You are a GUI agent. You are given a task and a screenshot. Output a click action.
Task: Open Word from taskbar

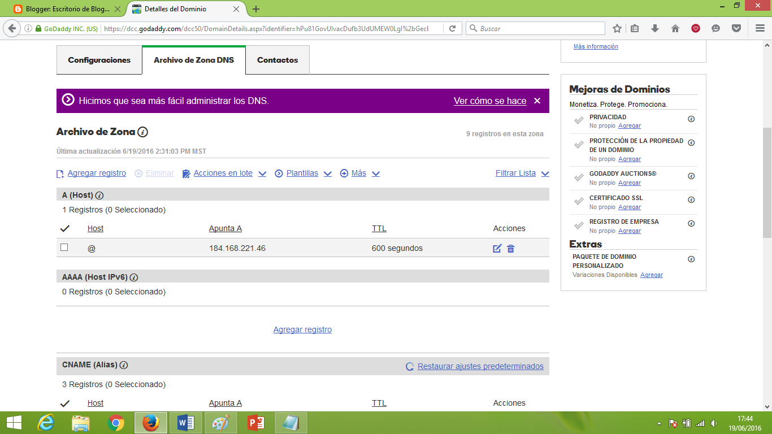[x=186, y=423]
